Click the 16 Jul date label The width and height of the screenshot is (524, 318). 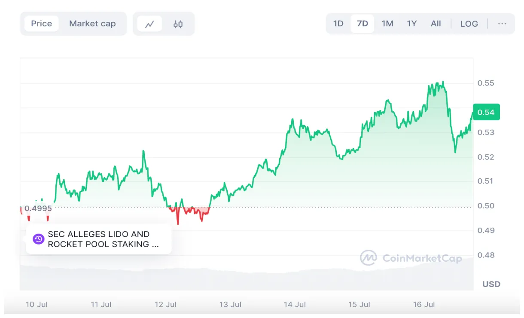click(424, 304)
